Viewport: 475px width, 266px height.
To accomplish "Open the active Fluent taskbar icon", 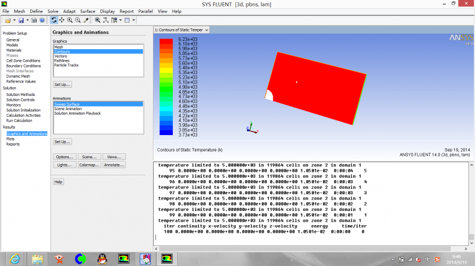I will tap(167, 259).
